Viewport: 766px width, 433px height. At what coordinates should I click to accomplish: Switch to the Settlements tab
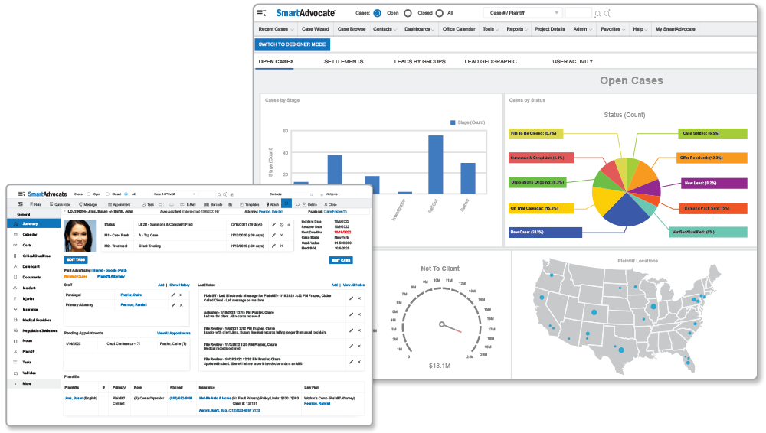[x=344, y=61]
